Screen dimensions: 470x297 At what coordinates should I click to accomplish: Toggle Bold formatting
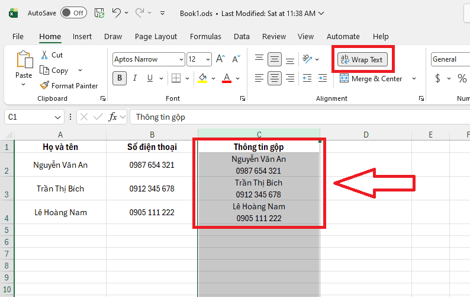click(x=120, y=78)
